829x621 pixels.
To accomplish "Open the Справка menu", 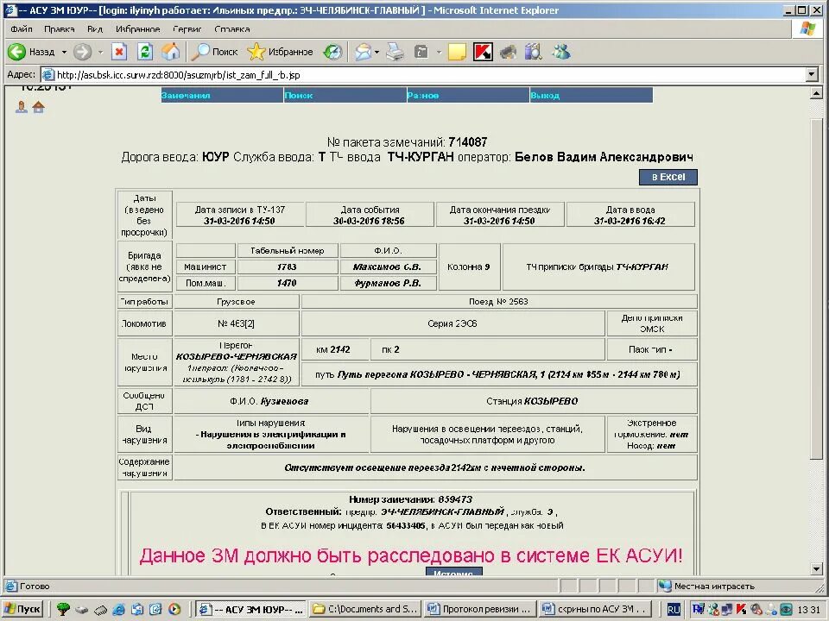I will click(x=232, y=29).
